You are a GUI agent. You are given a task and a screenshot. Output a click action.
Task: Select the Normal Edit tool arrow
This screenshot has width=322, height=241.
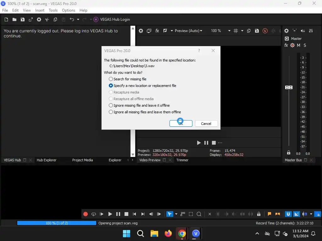169,214
